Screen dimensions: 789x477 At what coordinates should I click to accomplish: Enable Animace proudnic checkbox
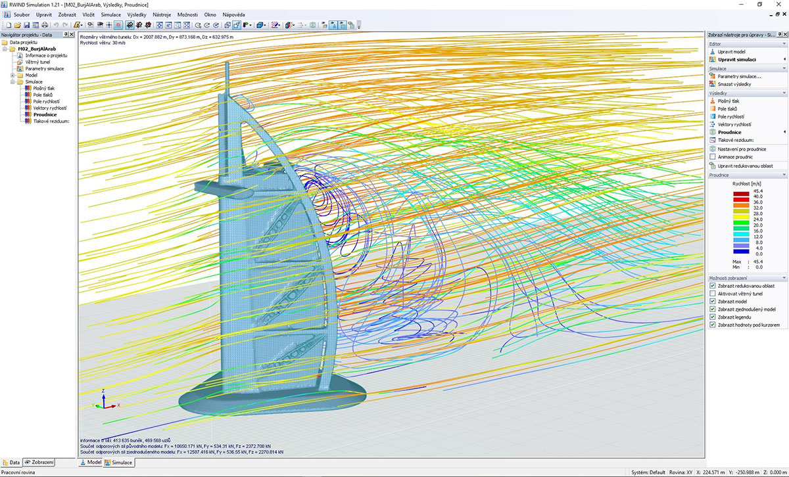pos(713,157)
